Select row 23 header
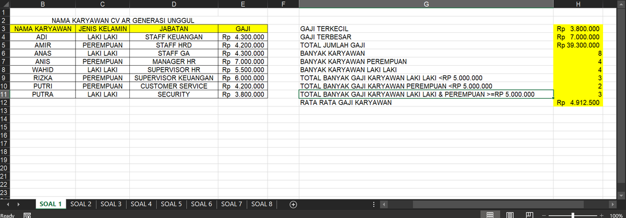 click(4, 193)
